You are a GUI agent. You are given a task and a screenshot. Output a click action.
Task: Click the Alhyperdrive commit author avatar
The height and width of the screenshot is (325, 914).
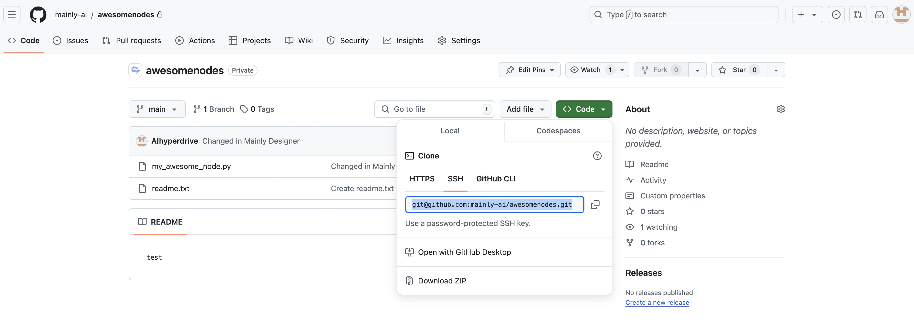141,141
